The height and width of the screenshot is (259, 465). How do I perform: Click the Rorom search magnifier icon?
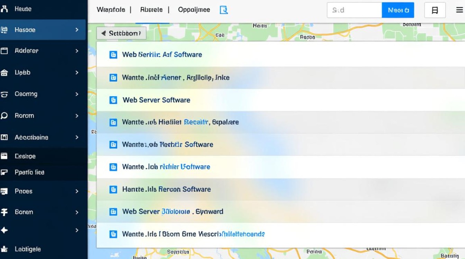(4, 116)
